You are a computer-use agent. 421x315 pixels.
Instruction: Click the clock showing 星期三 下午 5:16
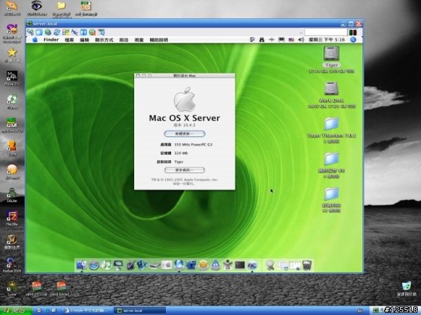pos(326,39)
